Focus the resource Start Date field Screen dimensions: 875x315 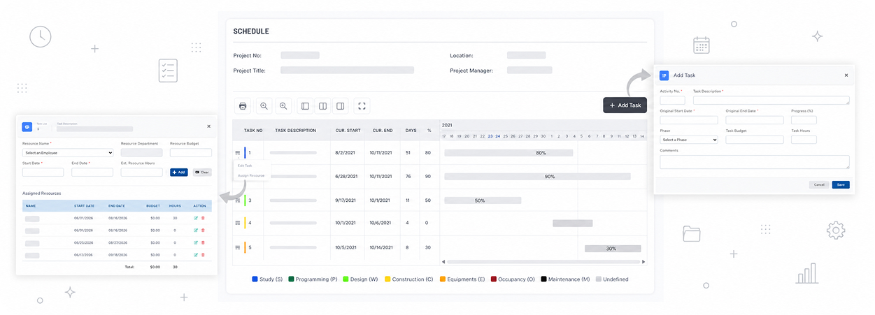coord(43,172)
